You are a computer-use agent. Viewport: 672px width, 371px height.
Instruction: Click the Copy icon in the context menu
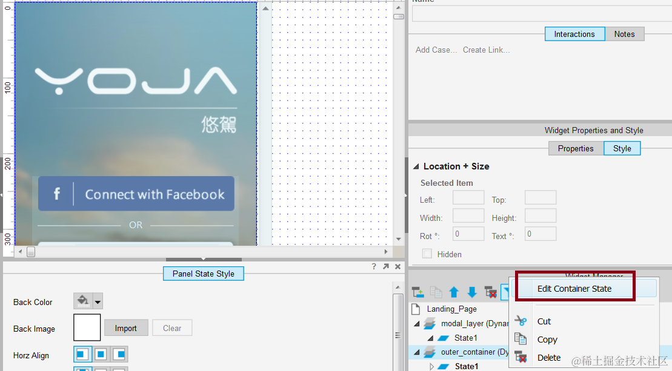tap(522, 340)
